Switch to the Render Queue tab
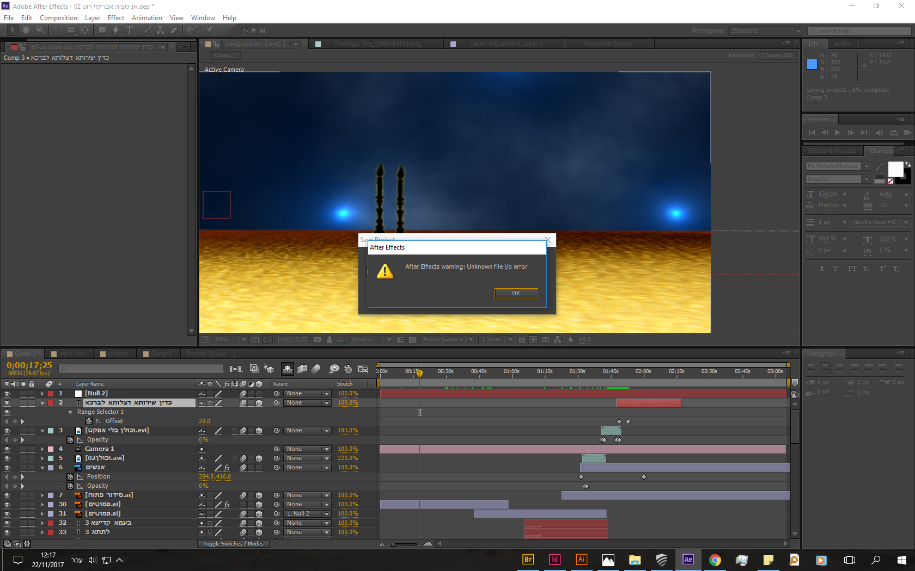 coord(206,353)
